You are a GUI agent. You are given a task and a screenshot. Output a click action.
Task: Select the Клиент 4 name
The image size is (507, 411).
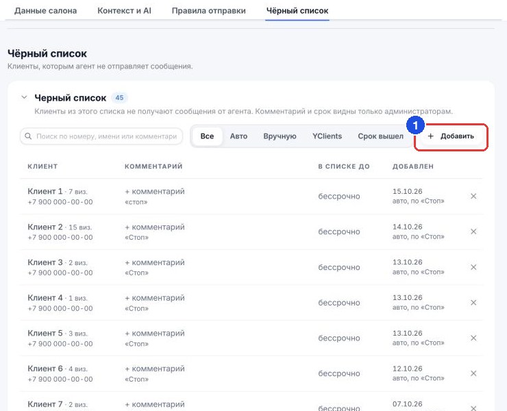45,298
